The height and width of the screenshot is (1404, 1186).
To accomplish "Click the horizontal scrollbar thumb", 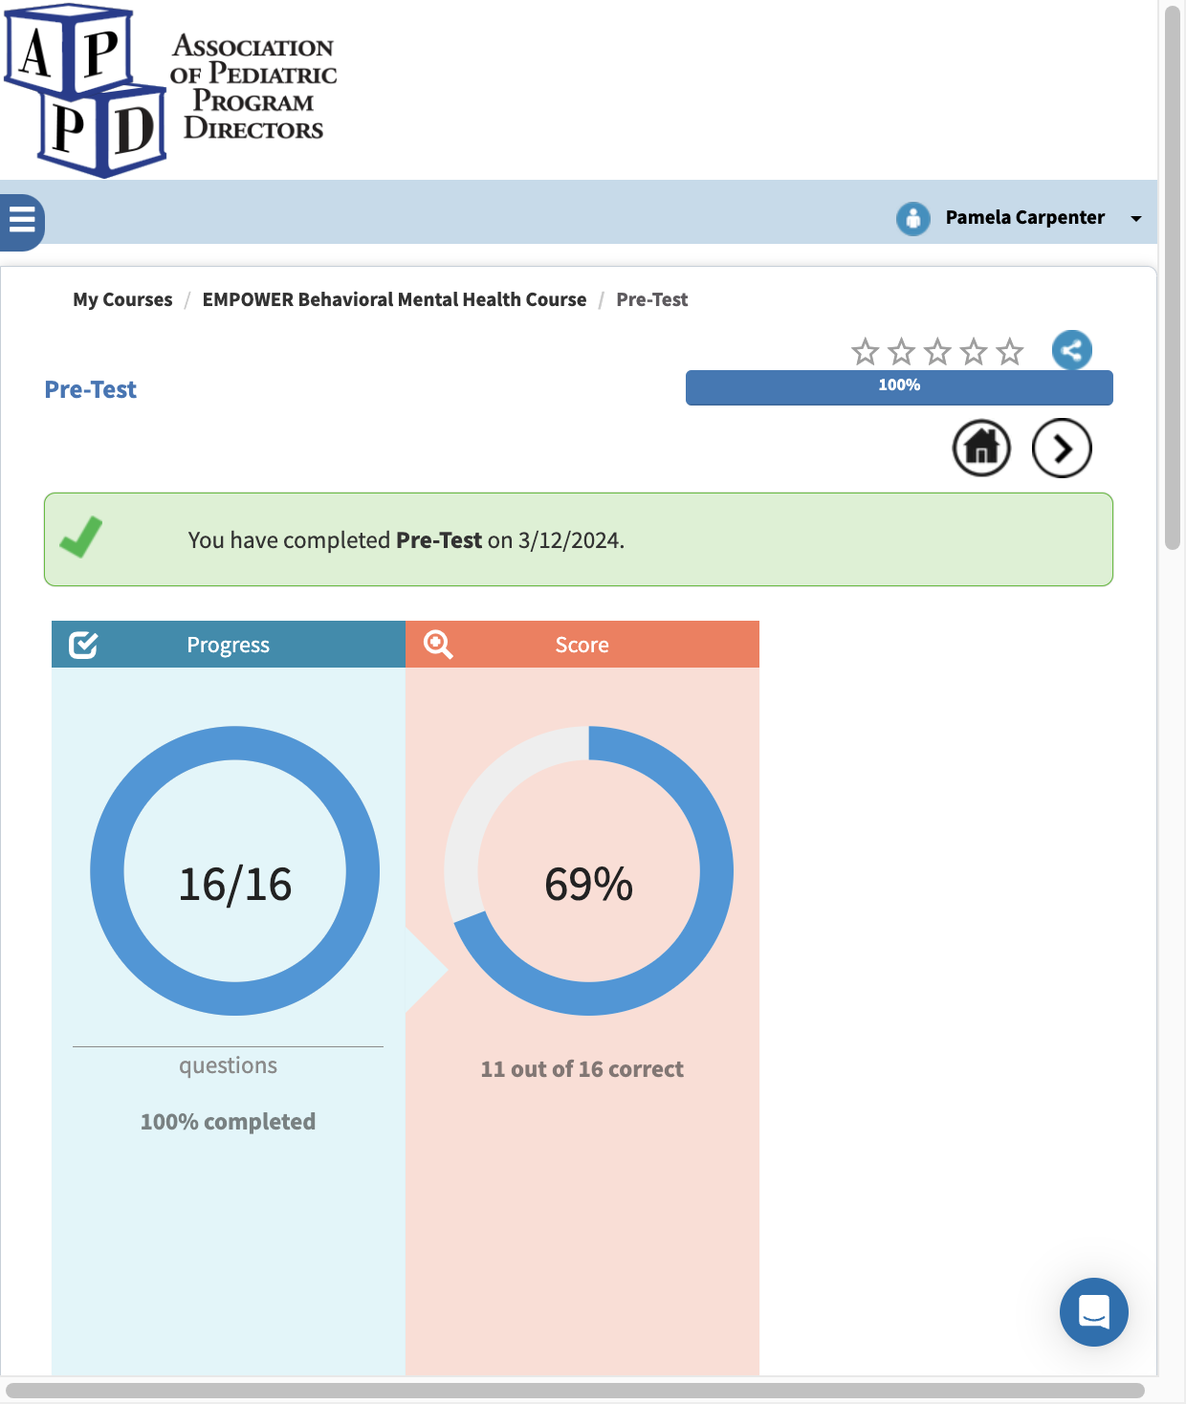I will pyautogui.click(x=575, y=1391).
